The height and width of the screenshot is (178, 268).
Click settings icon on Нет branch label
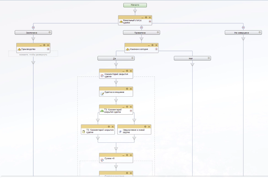209,58
